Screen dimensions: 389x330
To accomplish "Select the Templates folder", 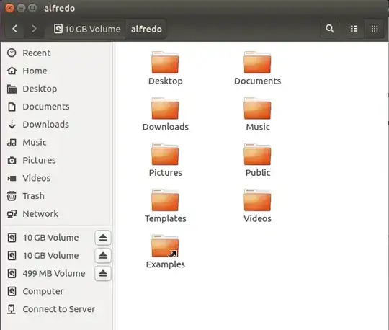I will tap(165, 205).
